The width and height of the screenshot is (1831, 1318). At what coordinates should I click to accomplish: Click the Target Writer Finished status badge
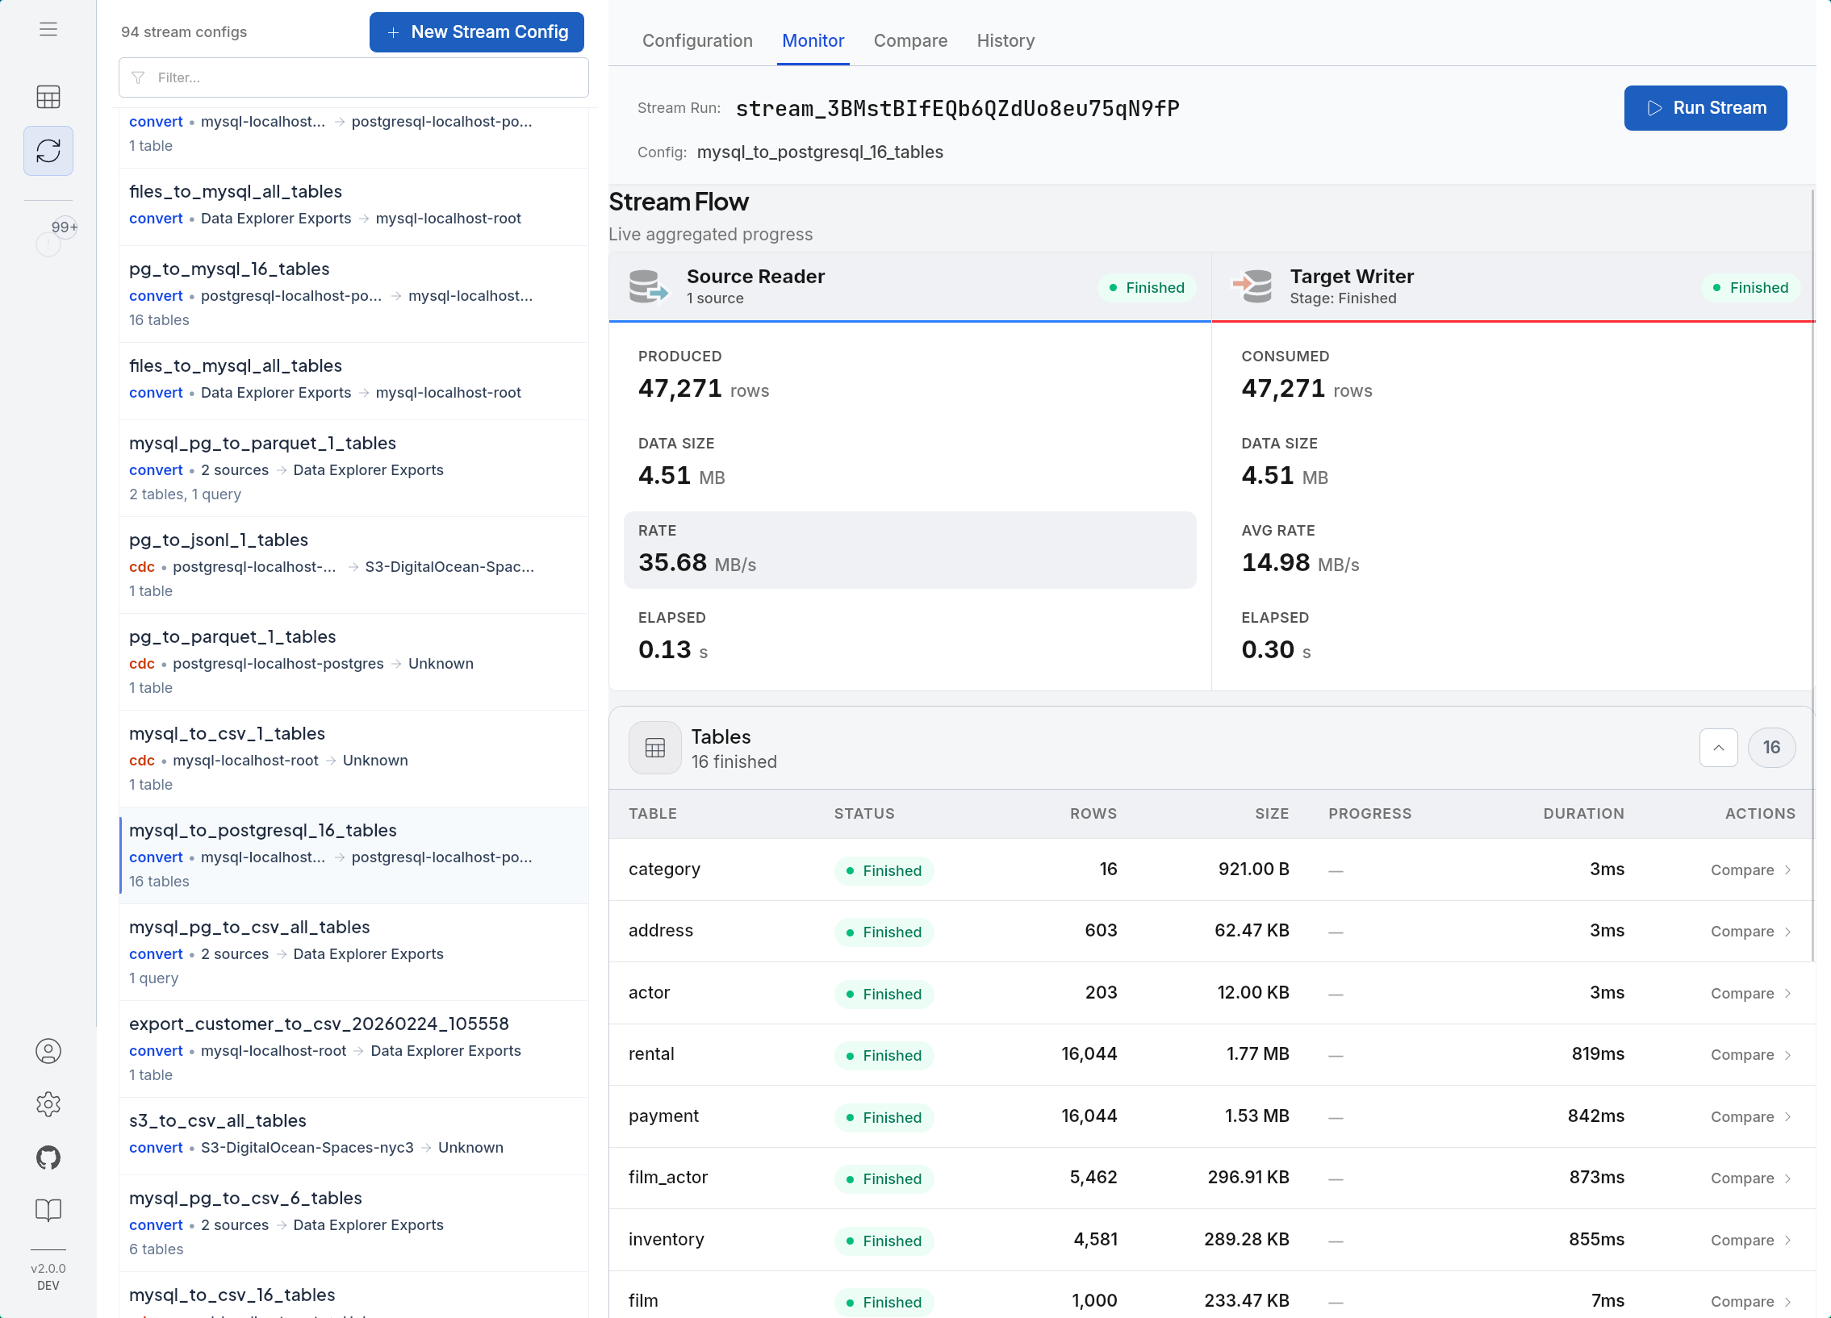point(1750,288)
